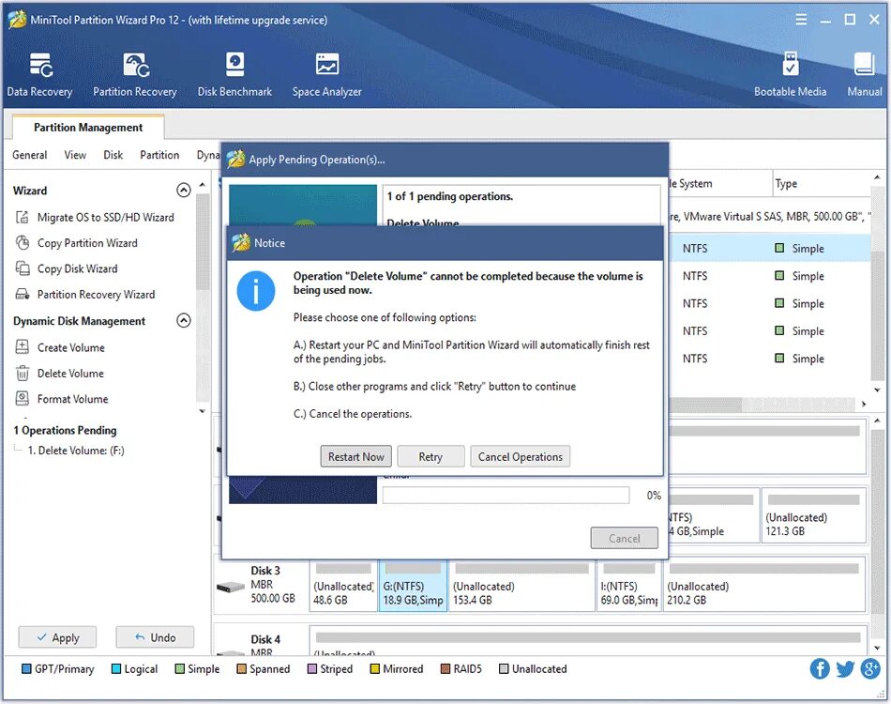Open the Manual
This screenshot has width=891, height=704.
click(x=865, y=74)
